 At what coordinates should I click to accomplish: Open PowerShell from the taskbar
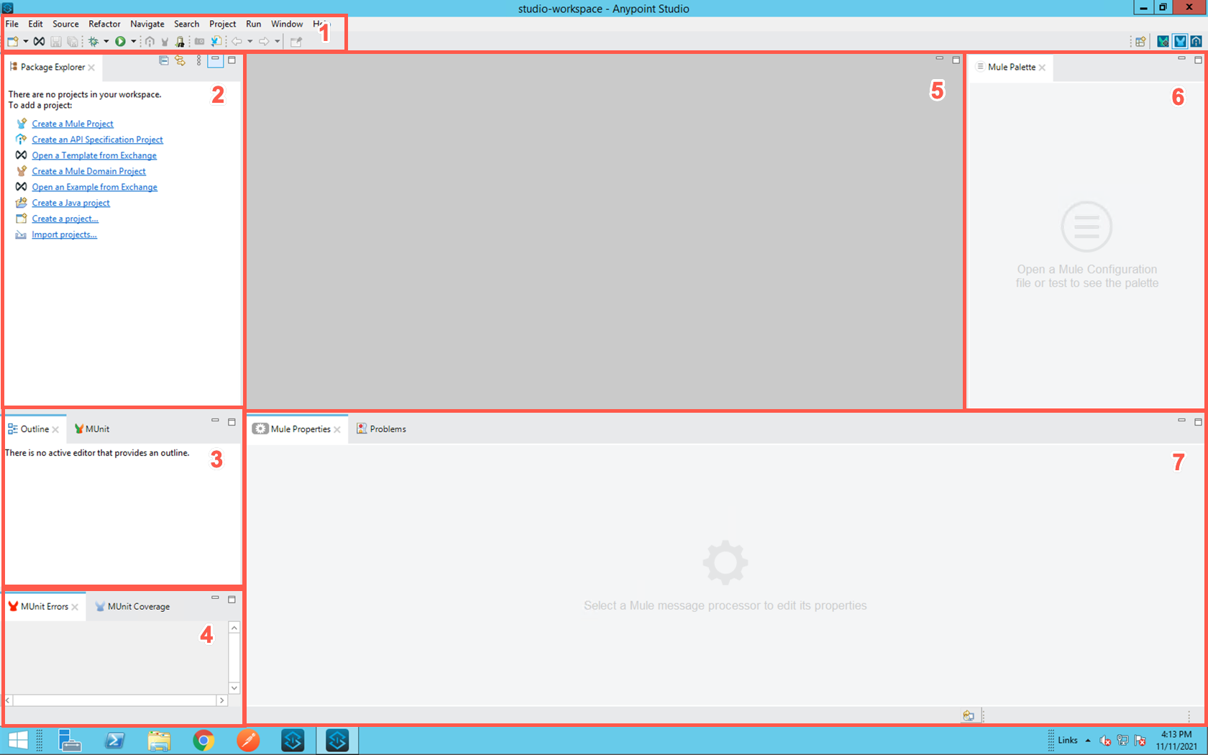tap(114, 740)
